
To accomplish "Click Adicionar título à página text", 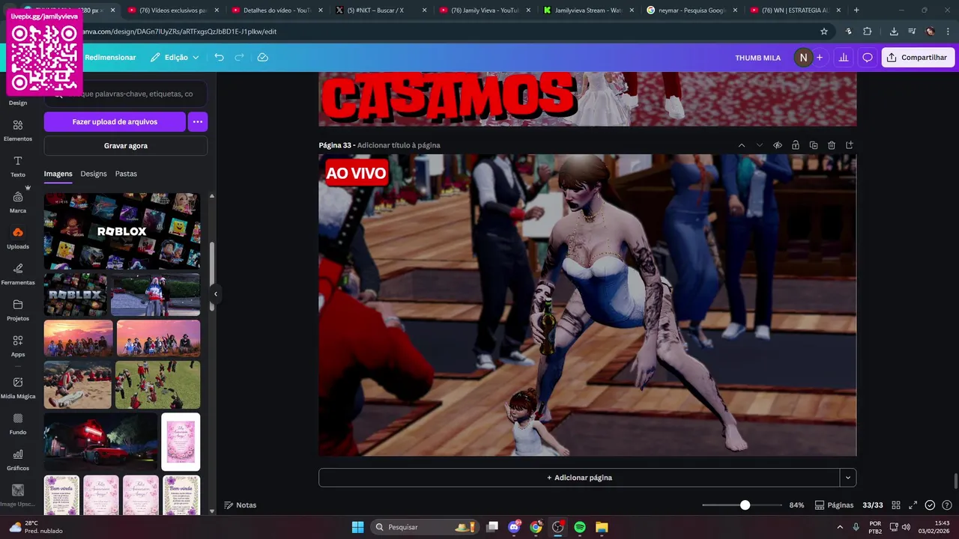I will 399,145.
